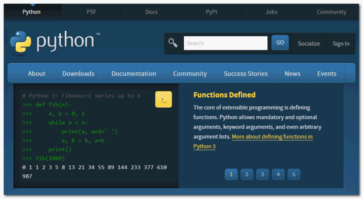363x199 pixels.
Task: Open the Community tab in top bar
Action: (x=331, y=12)
